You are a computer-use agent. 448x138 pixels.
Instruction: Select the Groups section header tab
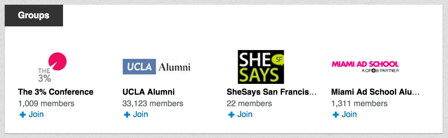click(x=34, y=16)
